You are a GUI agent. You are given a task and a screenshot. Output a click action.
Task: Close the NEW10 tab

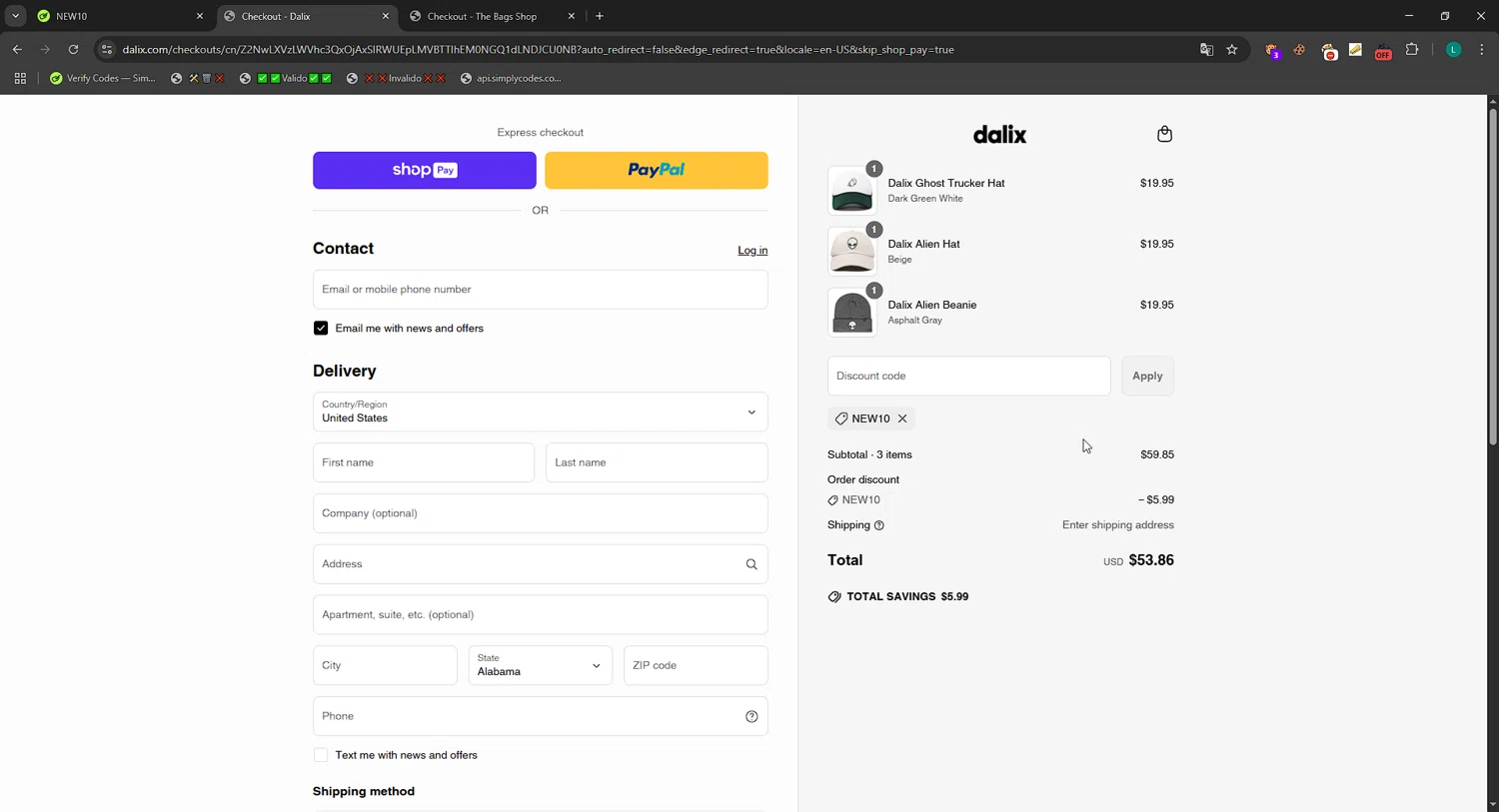point(199,16)
